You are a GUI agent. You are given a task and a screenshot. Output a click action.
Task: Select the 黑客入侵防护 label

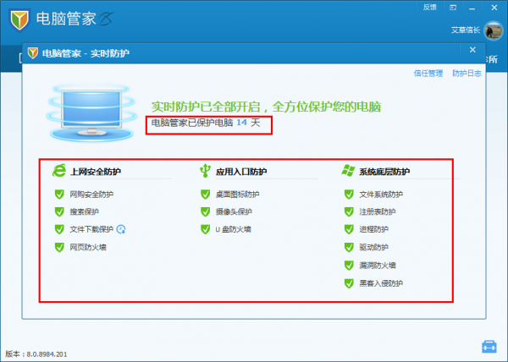pos(381,283)
